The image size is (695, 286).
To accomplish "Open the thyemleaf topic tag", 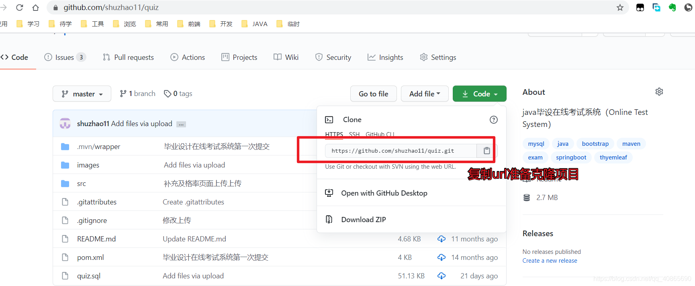I will point(613,157).
